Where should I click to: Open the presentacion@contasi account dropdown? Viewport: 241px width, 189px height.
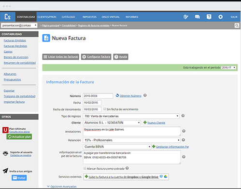(19, 26)
